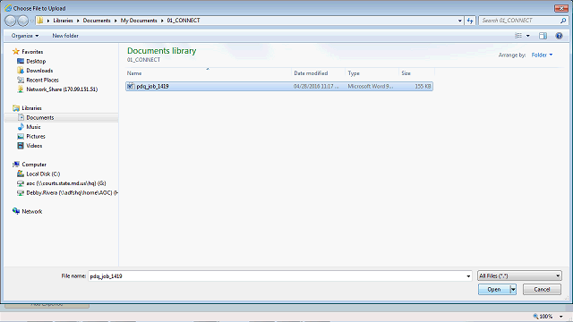Open the Organize menu

point(25,36)
